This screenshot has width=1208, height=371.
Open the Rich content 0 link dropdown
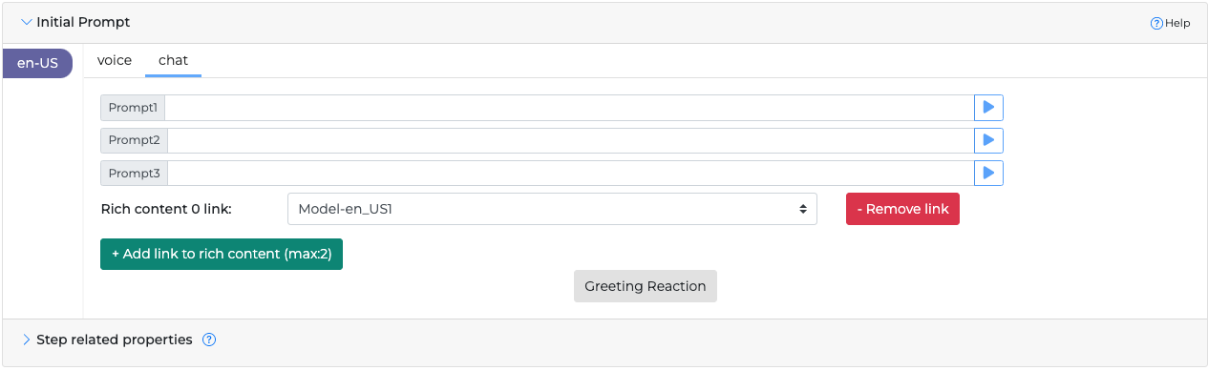click(x=552, y=209)
